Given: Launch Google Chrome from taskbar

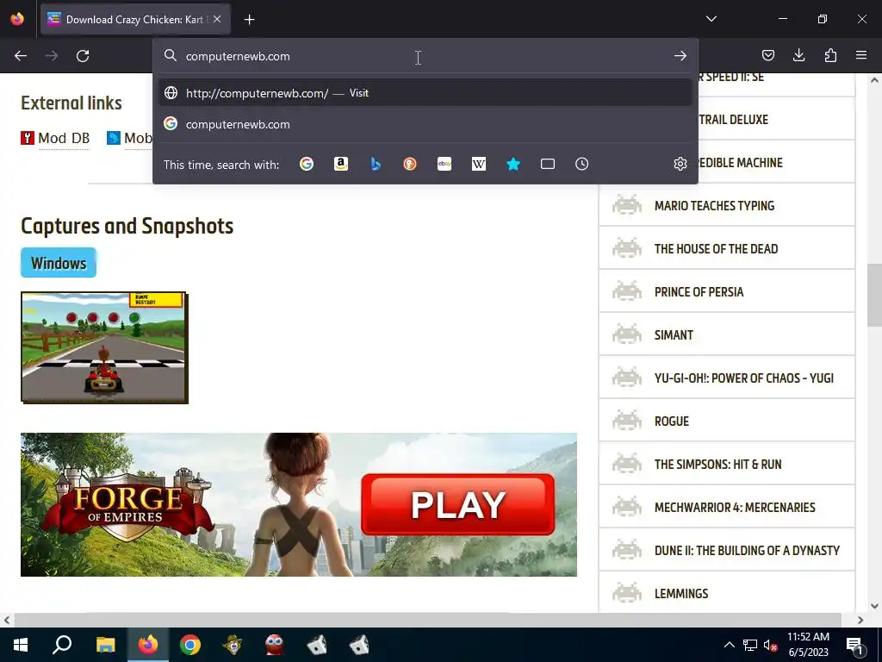Looking at the screenshot, I should coord(190,645).
